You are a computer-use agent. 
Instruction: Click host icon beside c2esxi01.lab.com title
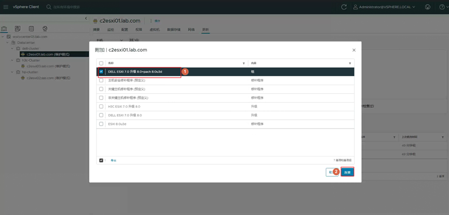tap(96, 21)
